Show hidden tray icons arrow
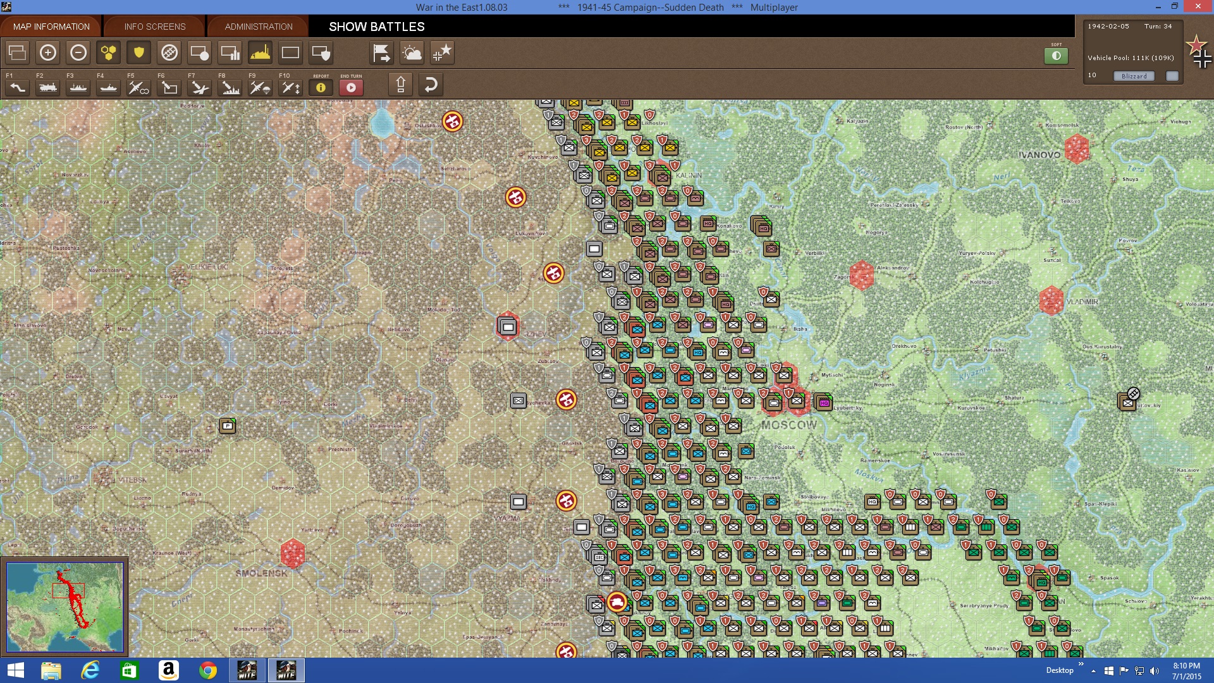The width and height of the screenshot is (1214, 683). tap(1094, 671)
